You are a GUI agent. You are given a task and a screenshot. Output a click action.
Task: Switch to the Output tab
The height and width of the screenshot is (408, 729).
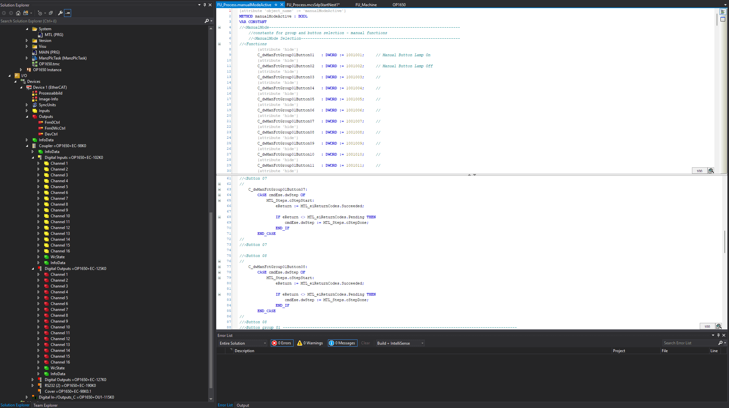click(x=243, y=405)
